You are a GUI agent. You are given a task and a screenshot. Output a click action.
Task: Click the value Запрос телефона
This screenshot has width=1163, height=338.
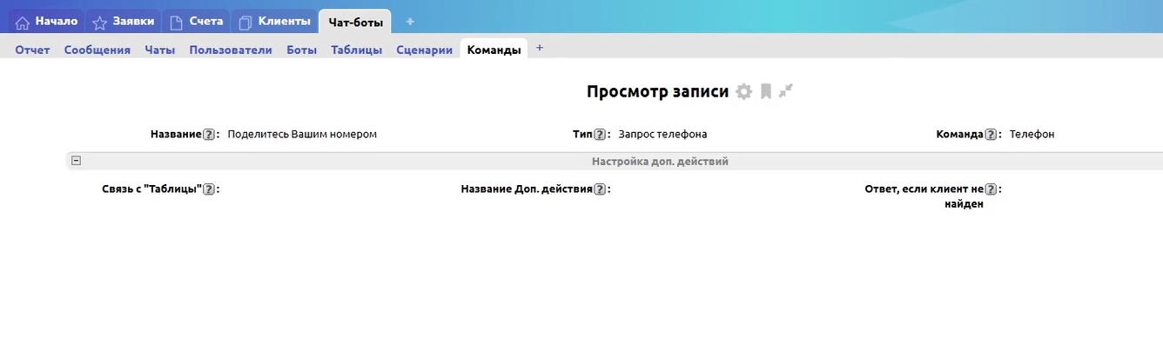[662, 135]
